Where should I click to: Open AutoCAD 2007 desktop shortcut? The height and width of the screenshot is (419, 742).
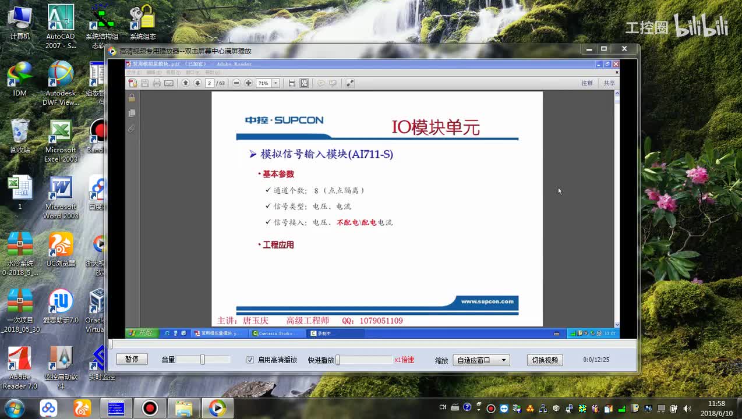pos(61,26)
